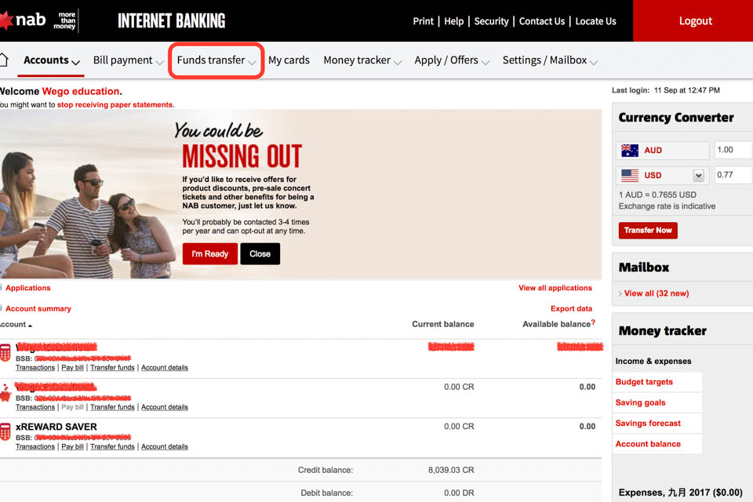Open Transactions for xREWARD SAVER
The width and height of the screenshot is (753, 502).
35,447
